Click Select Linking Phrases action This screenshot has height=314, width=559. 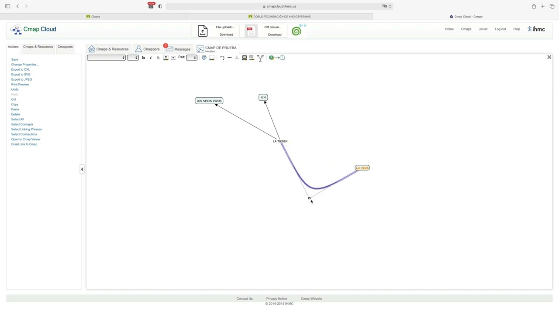[27, 129]
